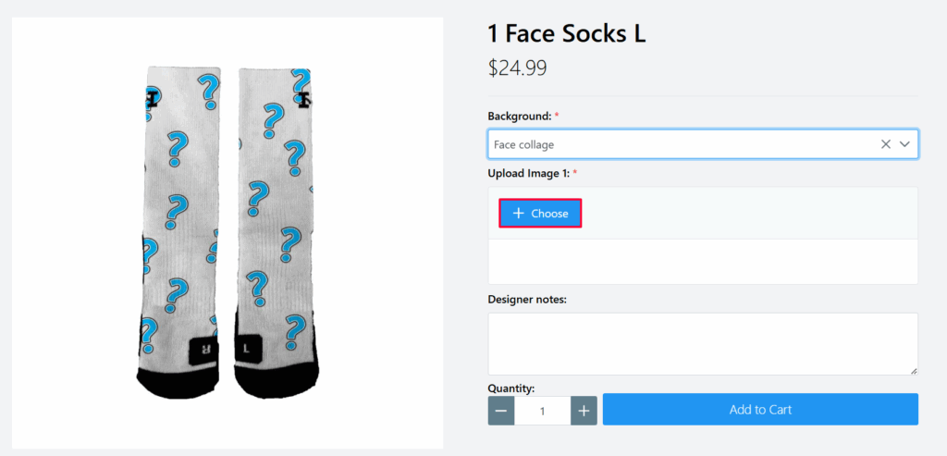
Task: Click the plus icon inside the Choose button
Action: coord(519,214)
